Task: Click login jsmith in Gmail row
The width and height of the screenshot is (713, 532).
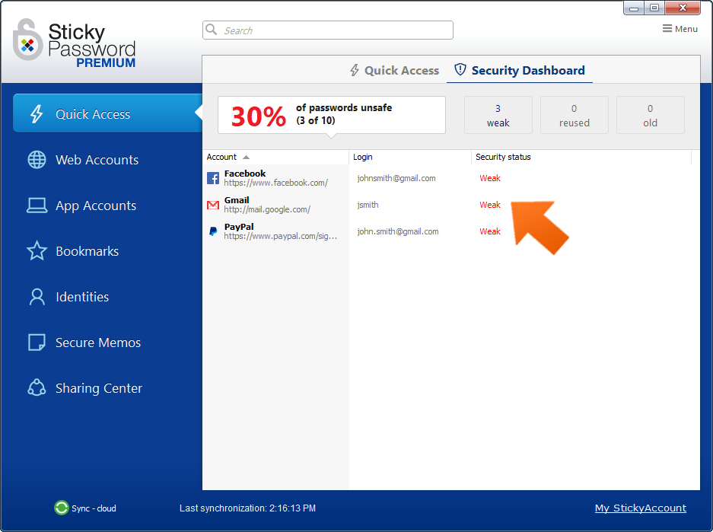Action: click(x=368, y=205)
